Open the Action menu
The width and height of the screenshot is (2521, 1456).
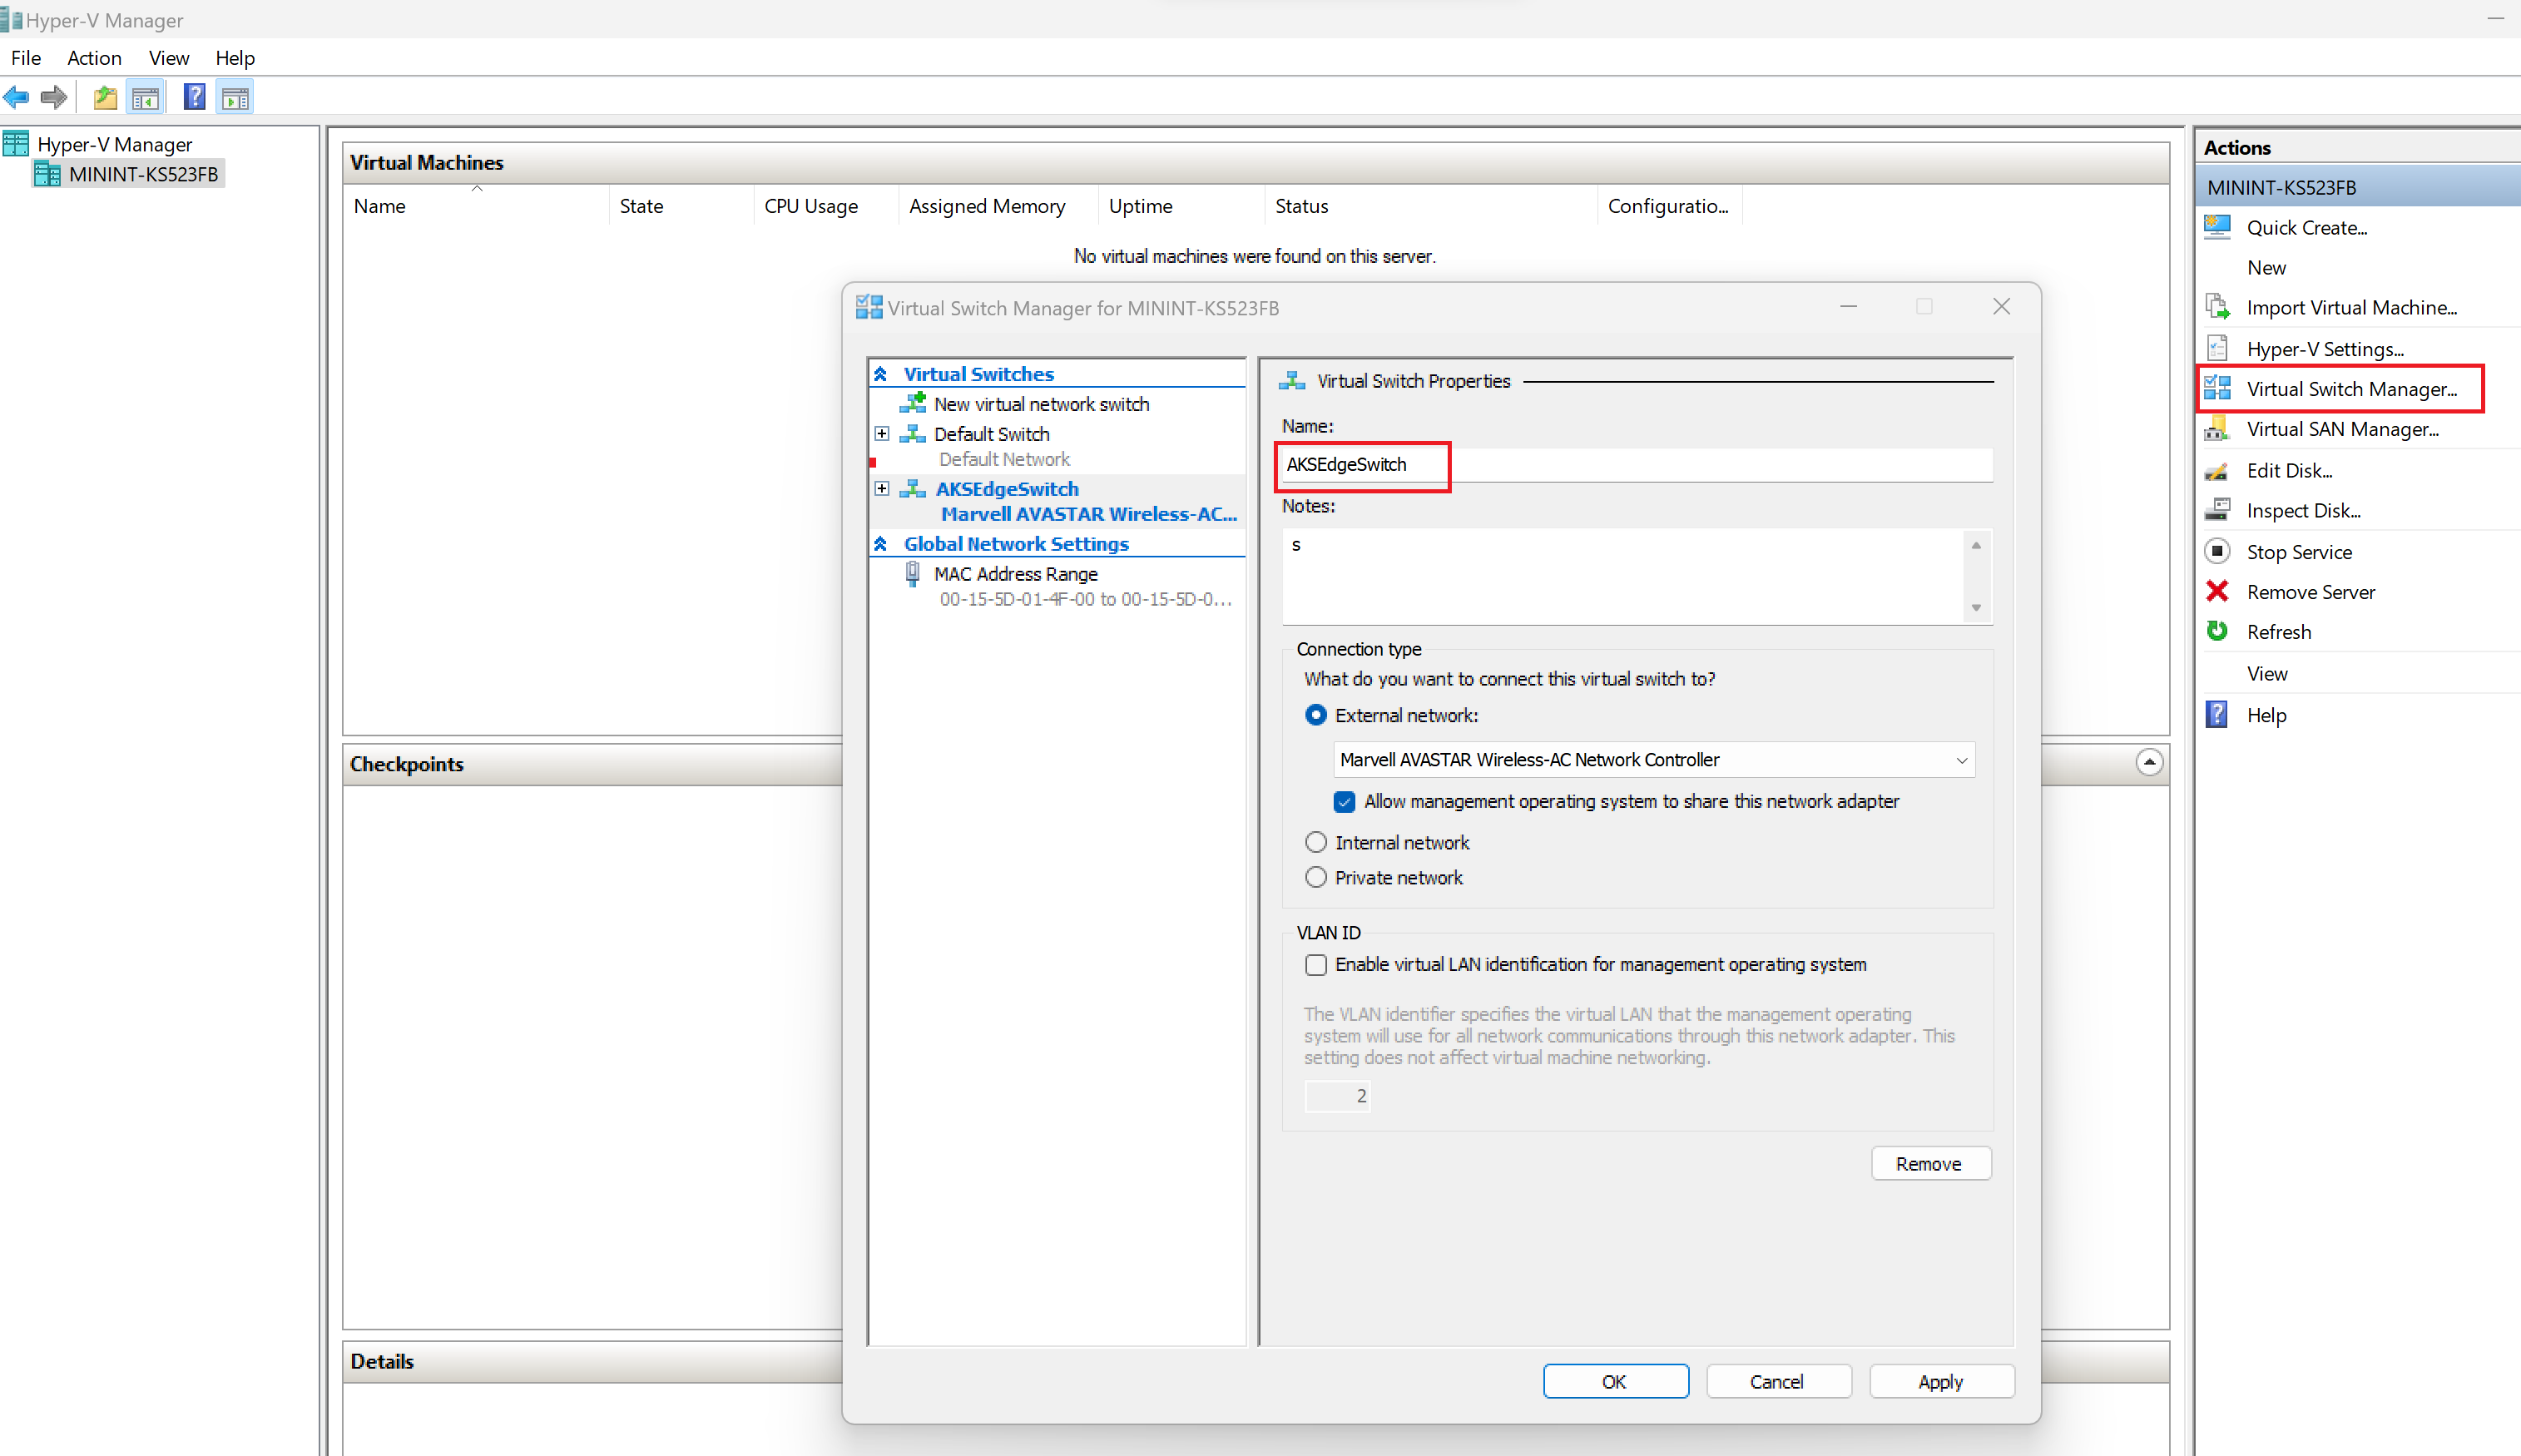(94, 58)
